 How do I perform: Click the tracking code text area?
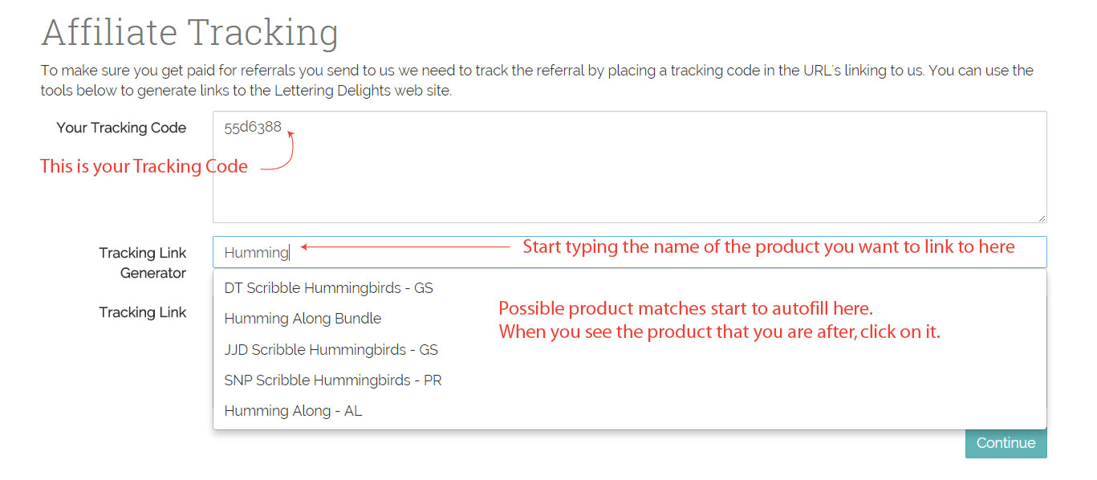(628, 166)
